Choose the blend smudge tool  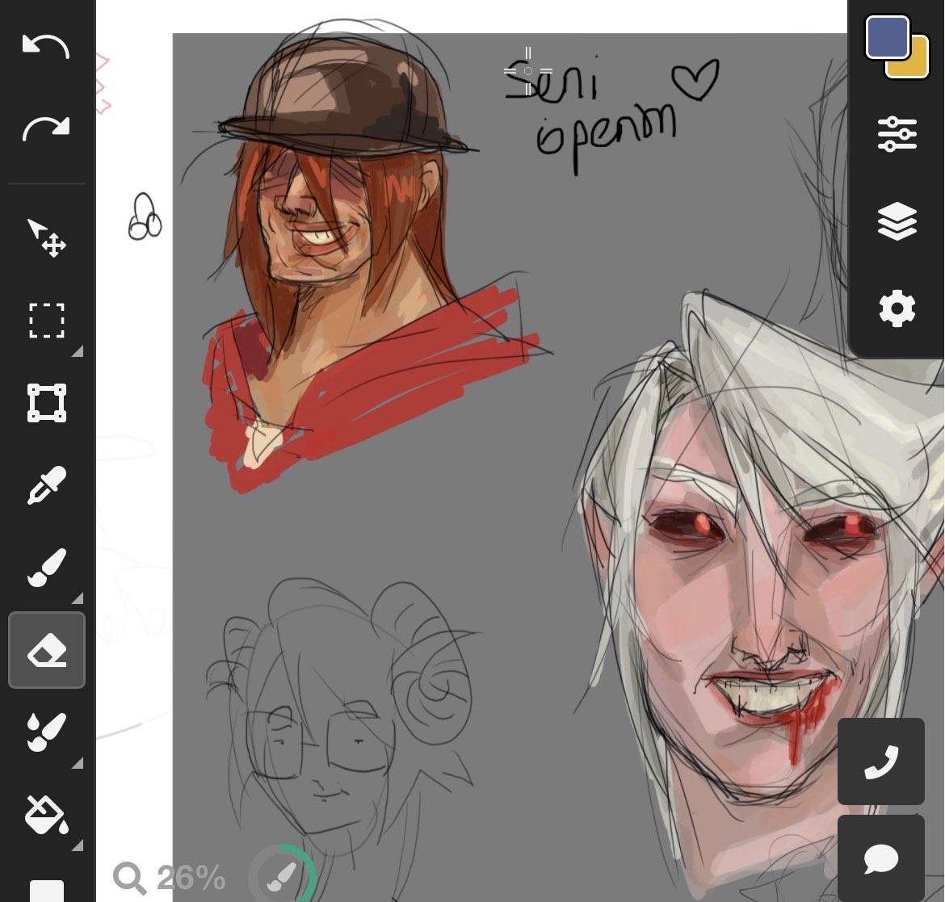click(46, 732)
